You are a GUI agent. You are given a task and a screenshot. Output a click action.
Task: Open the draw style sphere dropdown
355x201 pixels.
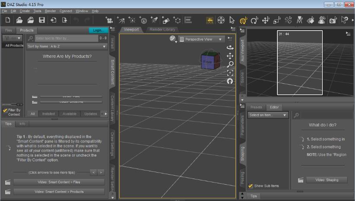[x=173, y=39]
